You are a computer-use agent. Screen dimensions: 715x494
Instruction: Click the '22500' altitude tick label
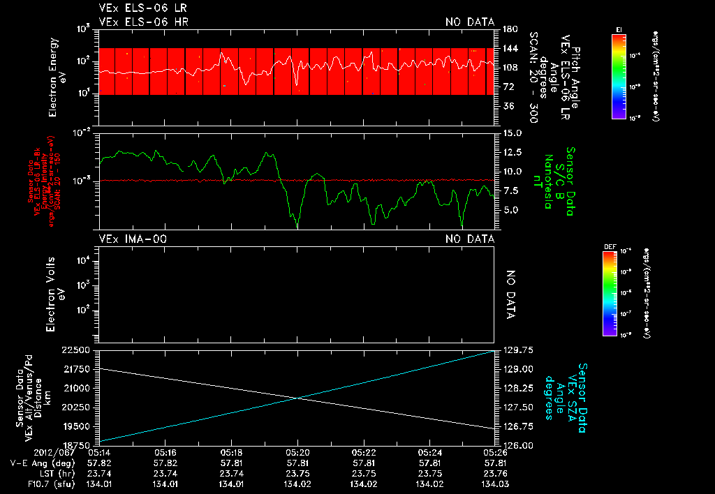pos(77,350)
